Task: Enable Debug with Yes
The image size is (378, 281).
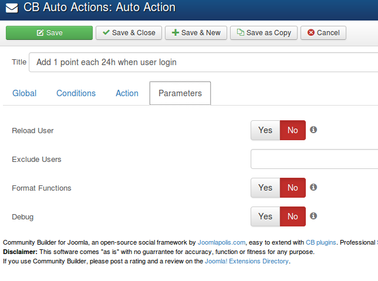Action: (x=265, y=216)
